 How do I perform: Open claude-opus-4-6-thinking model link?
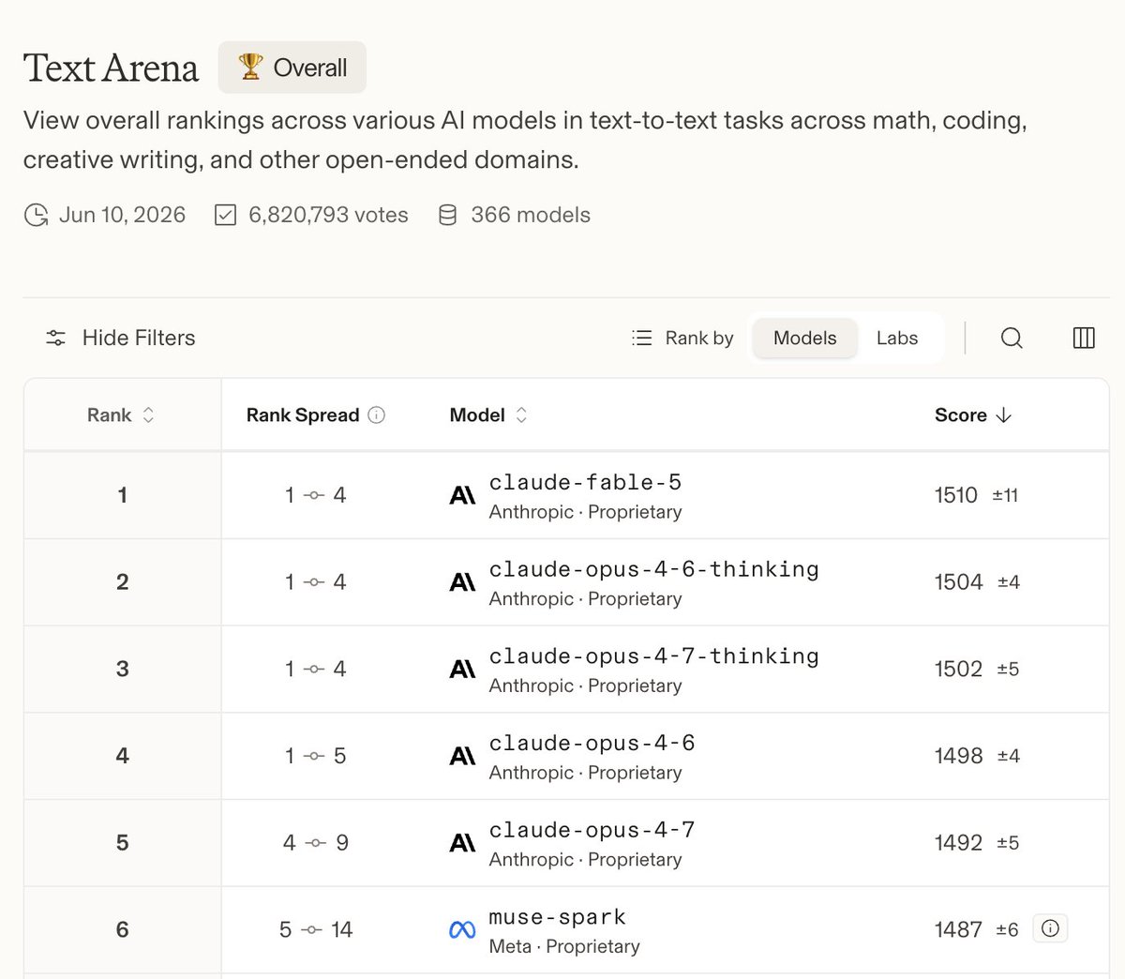tap(653, 569)
